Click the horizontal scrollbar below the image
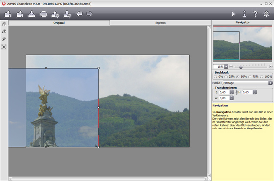Screen dimensions: 274x181 108,179
